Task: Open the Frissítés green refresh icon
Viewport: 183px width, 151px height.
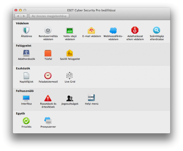Action: (x=26, y=121)
